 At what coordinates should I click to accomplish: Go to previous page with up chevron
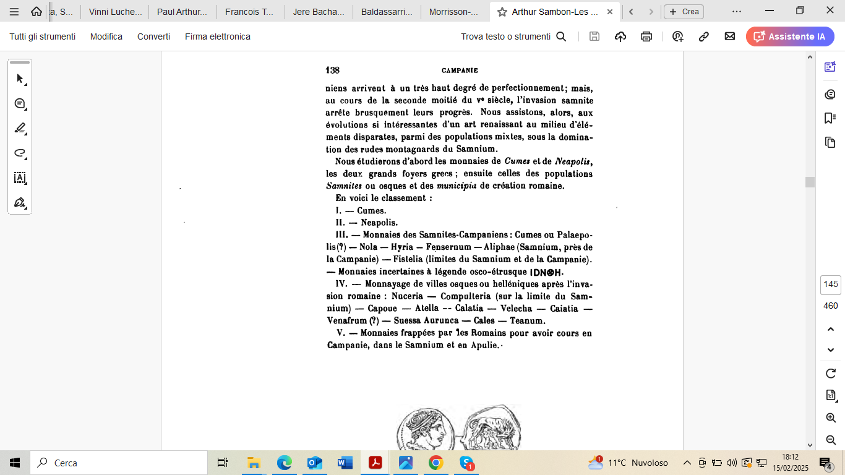[x=831, y=329]
